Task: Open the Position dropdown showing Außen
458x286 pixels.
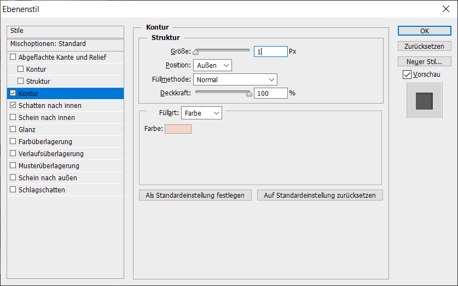Action: (212, 65)
